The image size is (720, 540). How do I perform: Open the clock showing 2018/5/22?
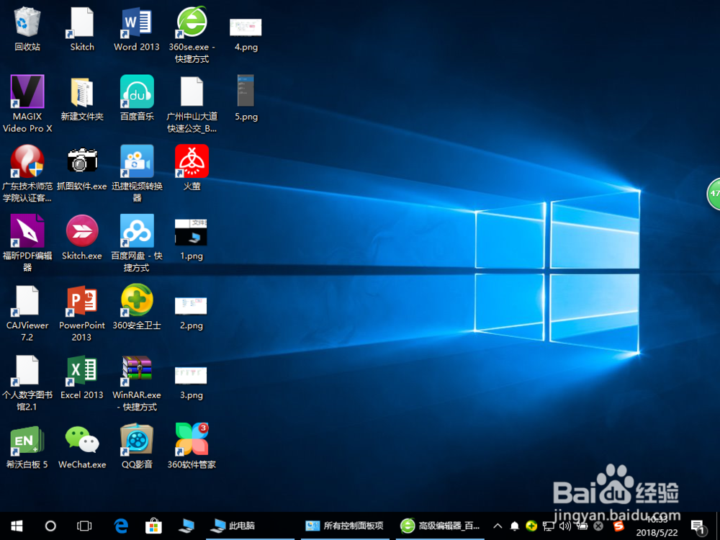657,526
